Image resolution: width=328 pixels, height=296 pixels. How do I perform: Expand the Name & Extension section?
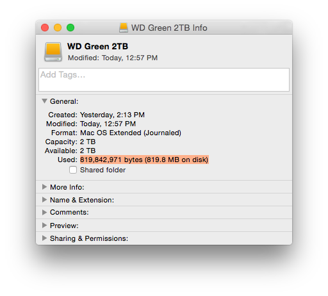tap(44, 200)
